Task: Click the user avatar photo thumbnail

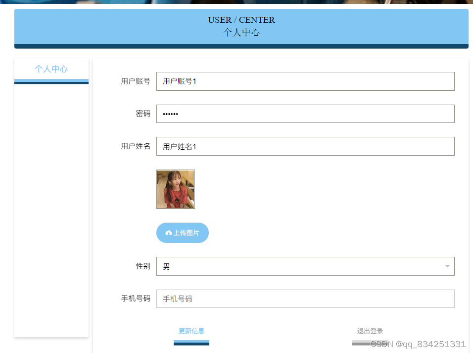Action: tap(176, 189)
